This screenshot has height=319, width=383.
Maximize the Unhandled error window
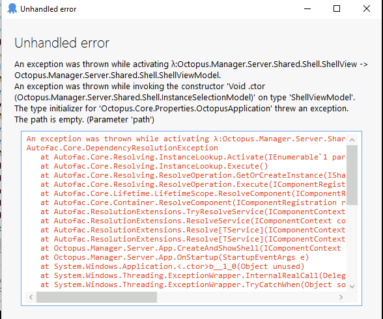(337, 8)
